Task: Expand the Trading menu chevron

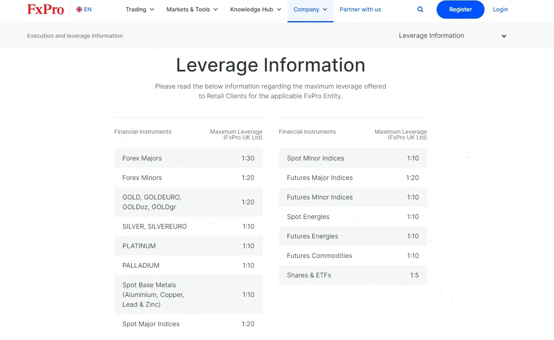Action: 152,9
